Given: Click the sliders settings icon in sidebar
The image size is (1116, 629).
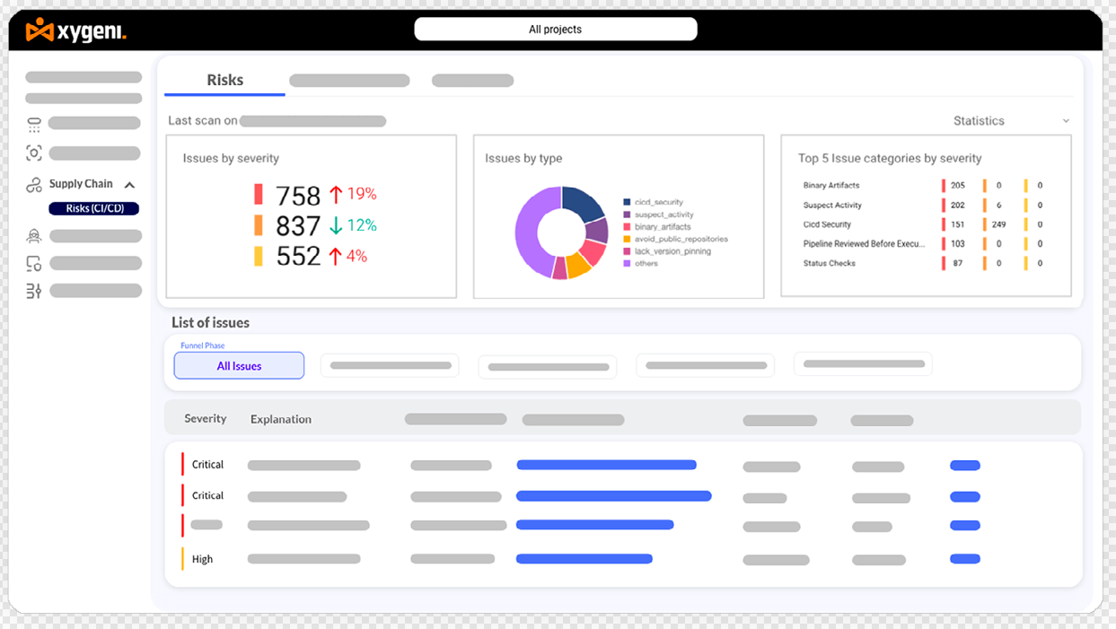Looking at the screenshot, I should pyautogui.click(x=34, y=291).
